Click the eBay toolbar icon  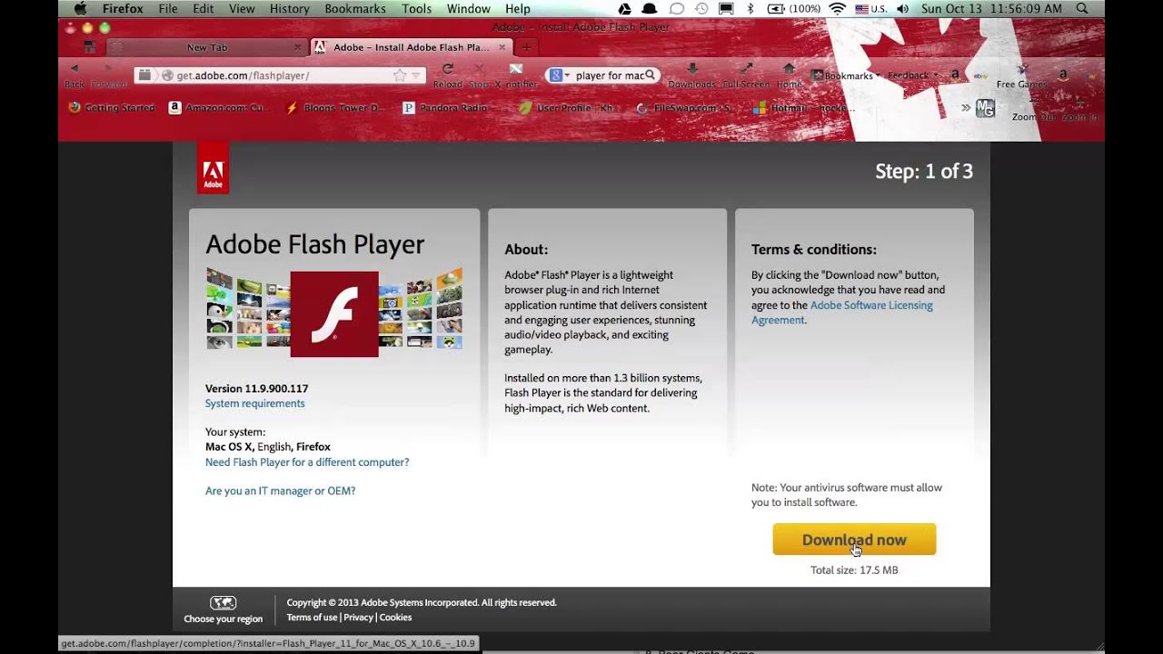[x=981, y=75]
